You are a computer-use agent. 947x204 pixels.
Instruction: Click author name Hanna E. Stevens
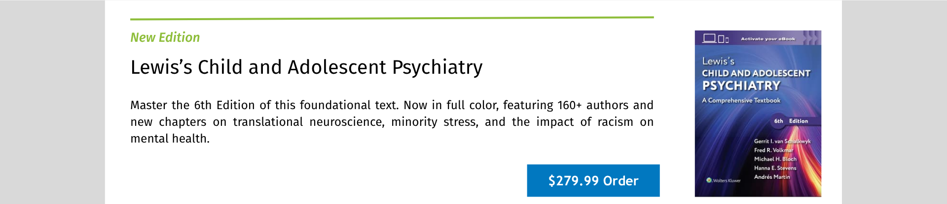(x=775, y=168)
